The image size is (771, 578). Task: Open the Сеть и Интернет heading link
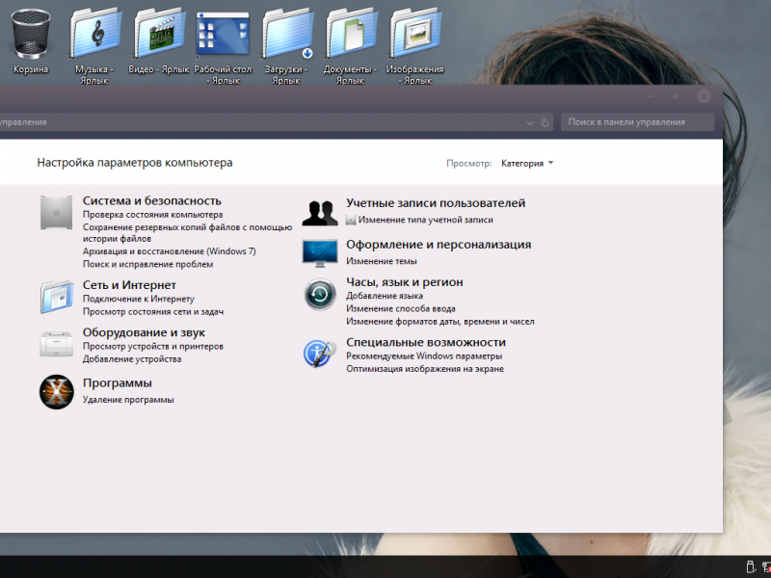129,285
